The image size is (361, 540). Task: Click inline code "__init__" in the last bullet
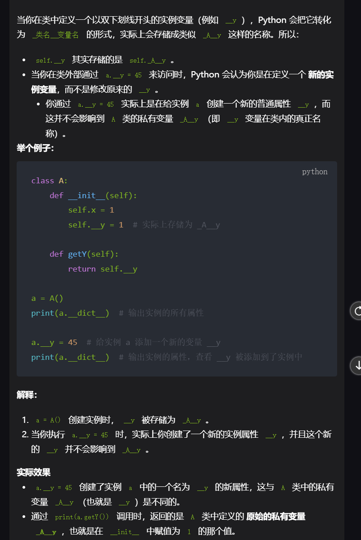(x=124, y=531)
